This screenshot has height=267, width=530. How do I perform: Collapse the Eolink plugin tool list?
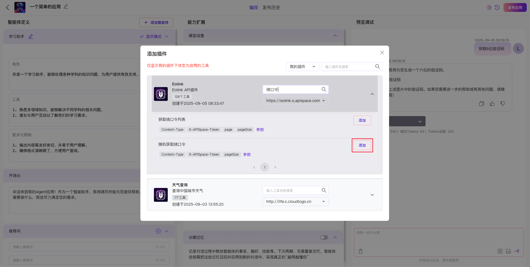[x=372, y=94]
